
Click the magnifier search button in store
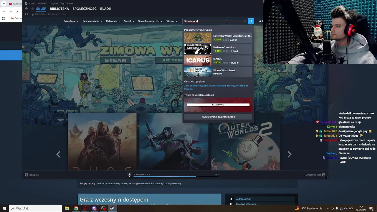pyautogui.click(x=251, y=21)
